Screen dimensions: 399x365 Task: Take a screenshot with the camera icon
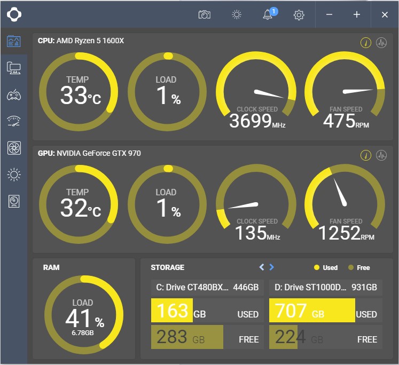point(205,15)
